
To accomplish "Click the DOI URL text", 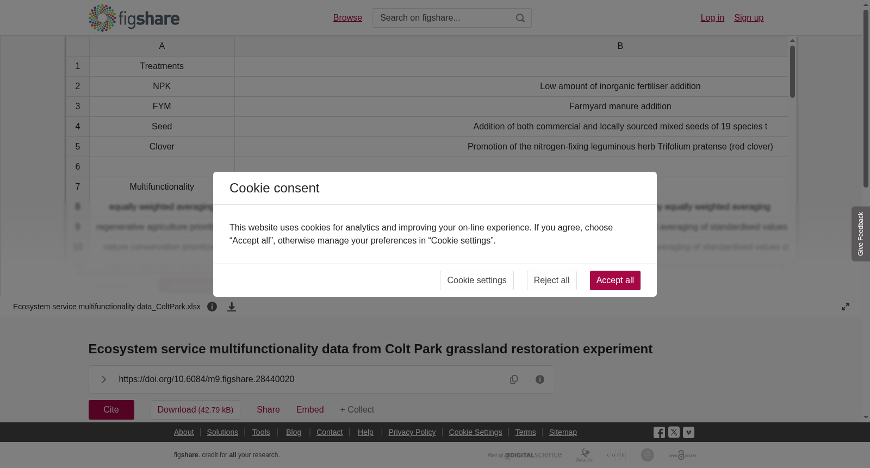I will coord(207,379).
